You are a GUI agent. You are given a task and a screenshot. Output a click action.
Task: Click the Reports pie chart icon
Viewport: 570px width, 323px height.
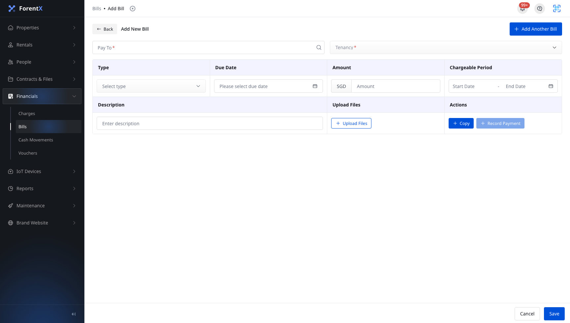pyautogui.click(x=11, y=189)
